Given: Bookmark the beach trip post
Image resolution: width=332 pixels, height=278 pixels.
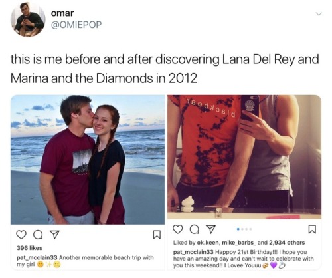Looking at the screenshot, I should [x=157, y=235].
